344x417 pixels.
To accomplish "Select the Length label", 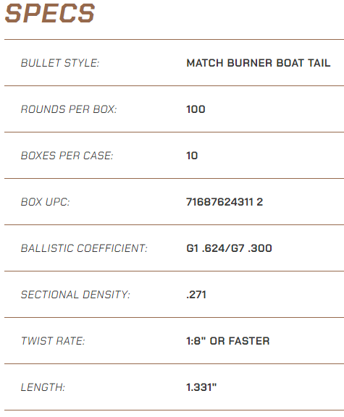I will click(43, 387).
